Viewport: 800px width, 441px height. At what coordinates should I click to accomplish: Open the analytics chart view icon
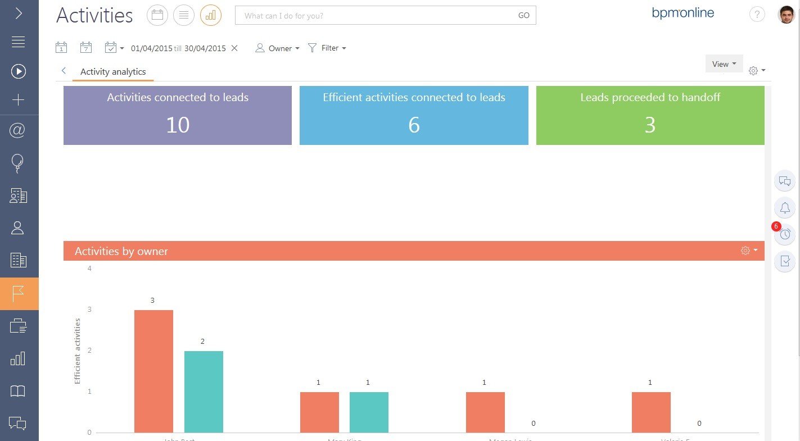tap(211, 15)
